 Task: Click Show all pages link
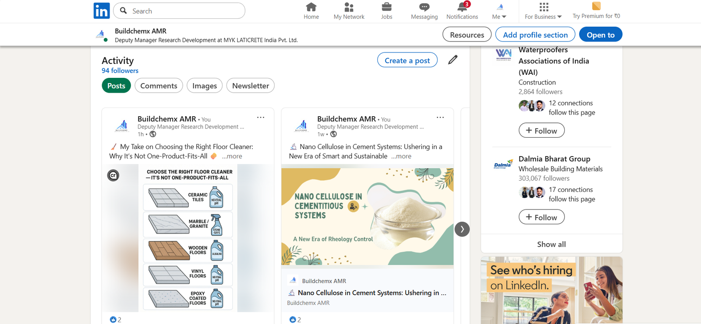[552, 244]
